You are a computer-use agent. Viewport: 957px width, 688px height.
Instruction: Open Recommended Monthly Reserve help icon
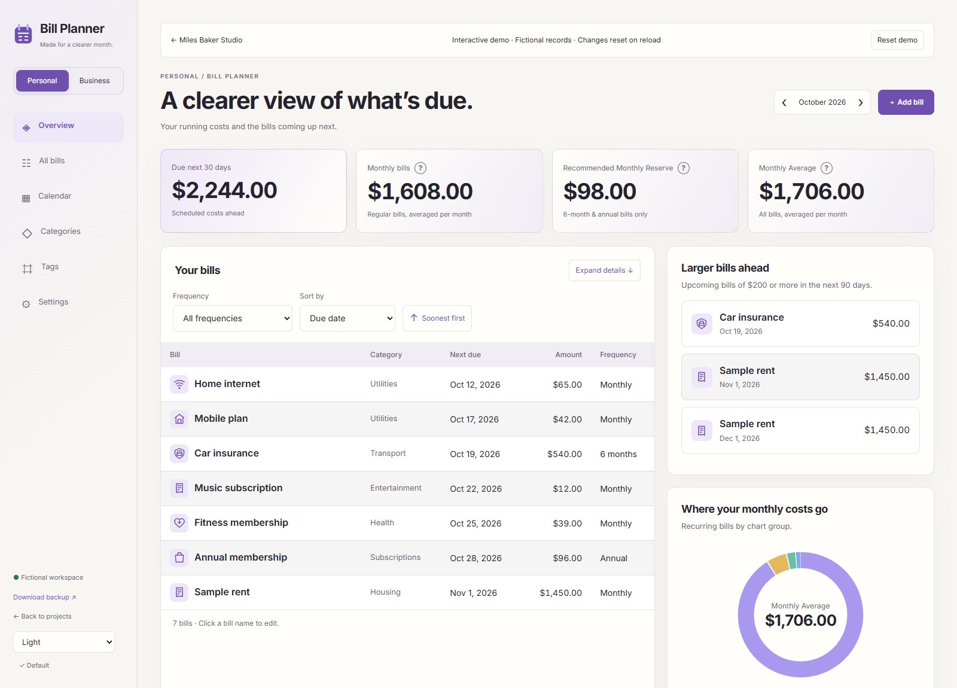[684, 168]
